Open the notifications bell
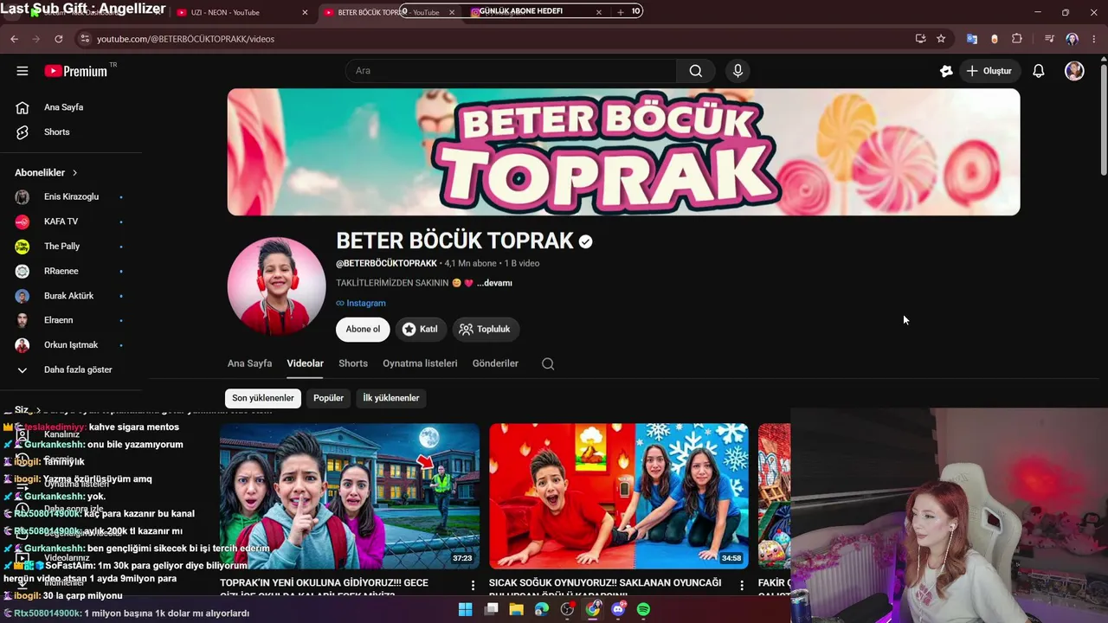 point(1039,71)
